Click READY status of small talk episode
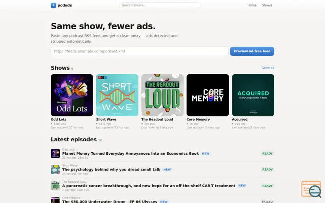 [x=267, y=170]
